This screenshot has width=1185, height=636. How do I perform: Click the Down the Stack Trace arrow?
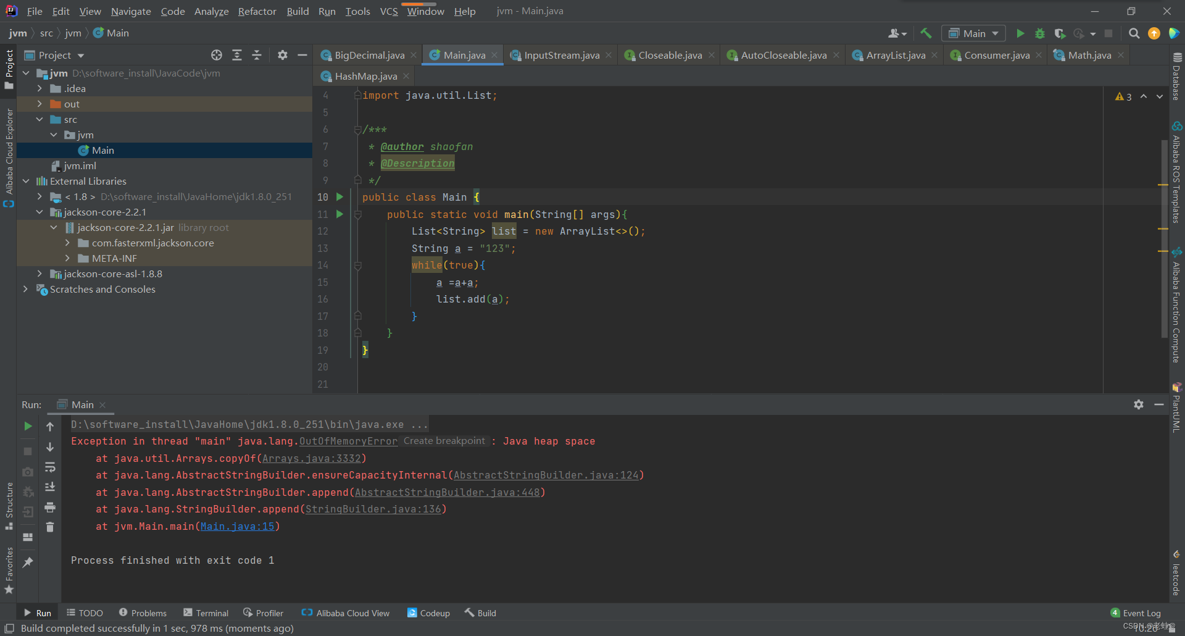[x=50, y=447]
